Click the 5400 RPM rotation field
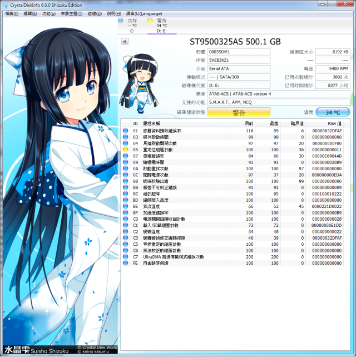The image size is (356, 357). click(333, 68)
